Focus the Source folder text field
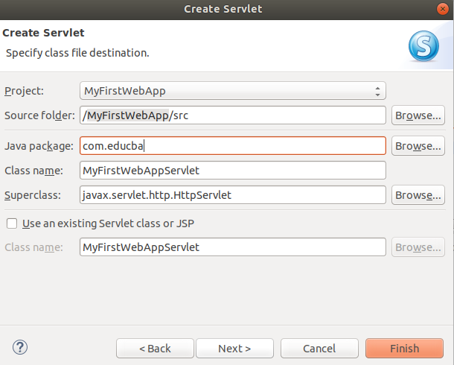The height and width of the screenshot is (365, 454). [232, 115]
